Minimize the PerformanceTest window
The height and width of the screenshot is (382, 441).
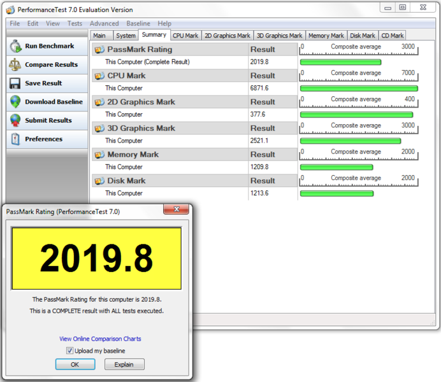coord(388,8)
